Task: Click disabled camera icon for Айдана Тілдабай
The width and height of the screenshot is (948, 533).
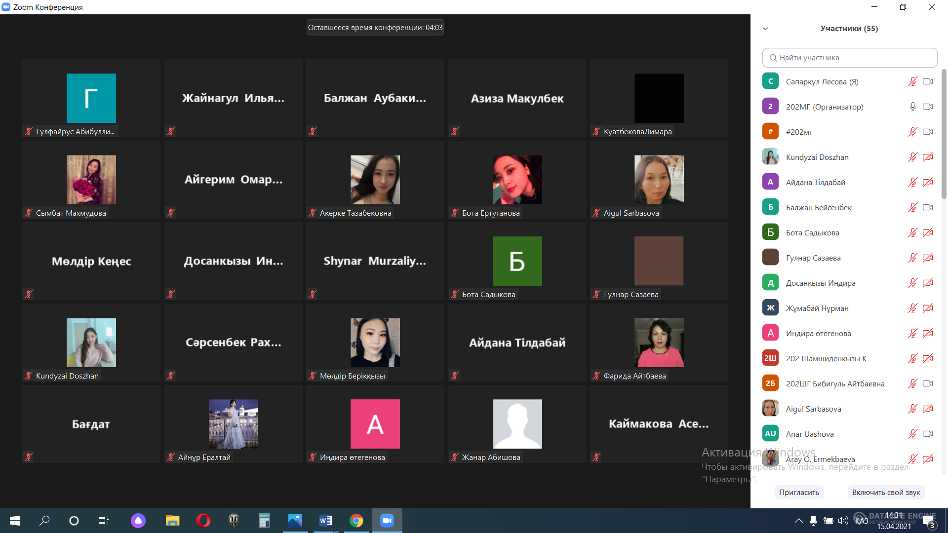Action: [x=928, y=182]
